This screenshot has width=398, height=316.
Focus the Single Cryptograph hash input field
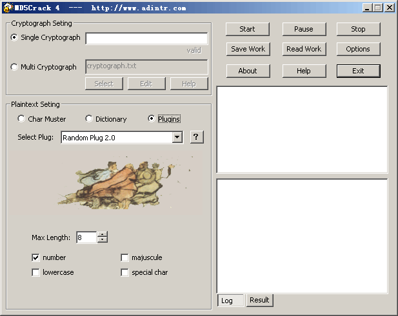point(146,39)
